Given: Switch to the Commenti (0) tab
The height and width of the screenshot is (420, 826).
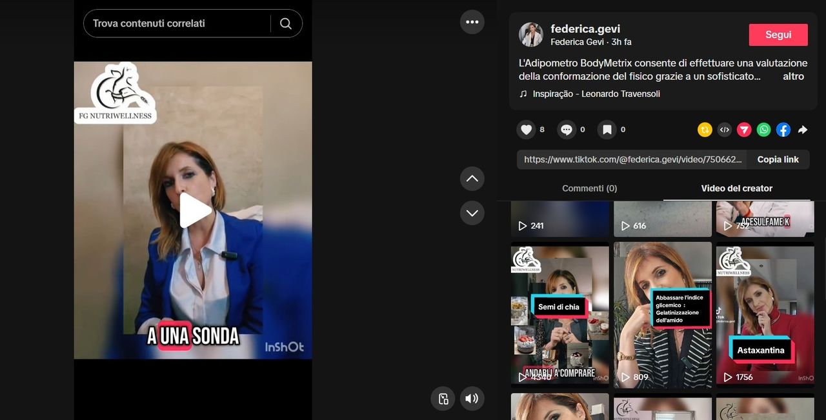Looking at the screenshot, I should point(589,188).
